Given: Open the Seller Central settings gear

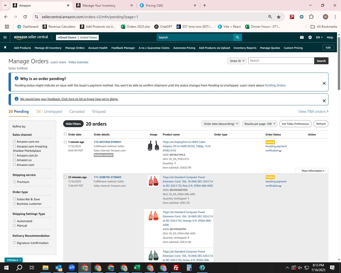Looking at the screenshot, I should click(310, 37).
